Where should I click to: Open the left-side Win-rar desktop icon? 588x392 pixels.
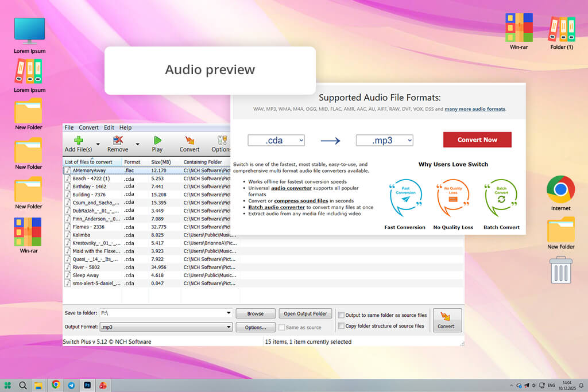[29, 235]
